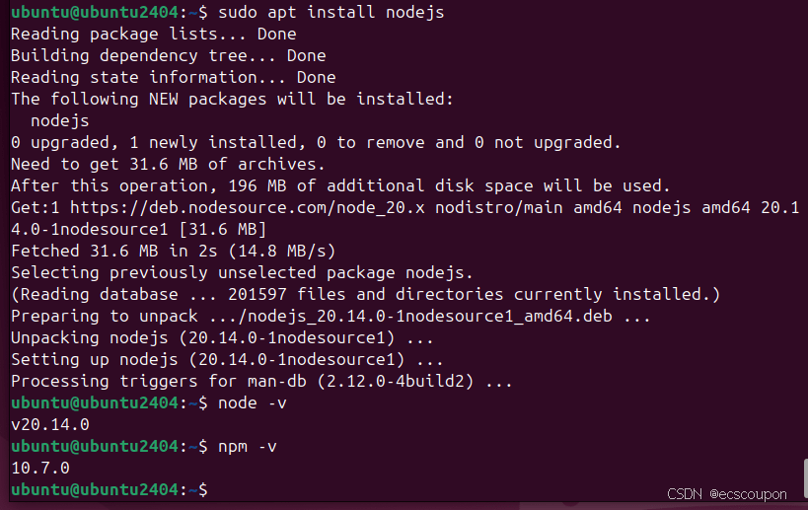Viewport: 808px width, 510px height.
Task: Click the Need to get 31.6 MB line
Action: click(168, 165)
